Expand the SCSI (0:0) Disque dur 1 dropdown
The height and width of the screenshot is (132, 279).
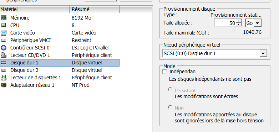[263, 53]
